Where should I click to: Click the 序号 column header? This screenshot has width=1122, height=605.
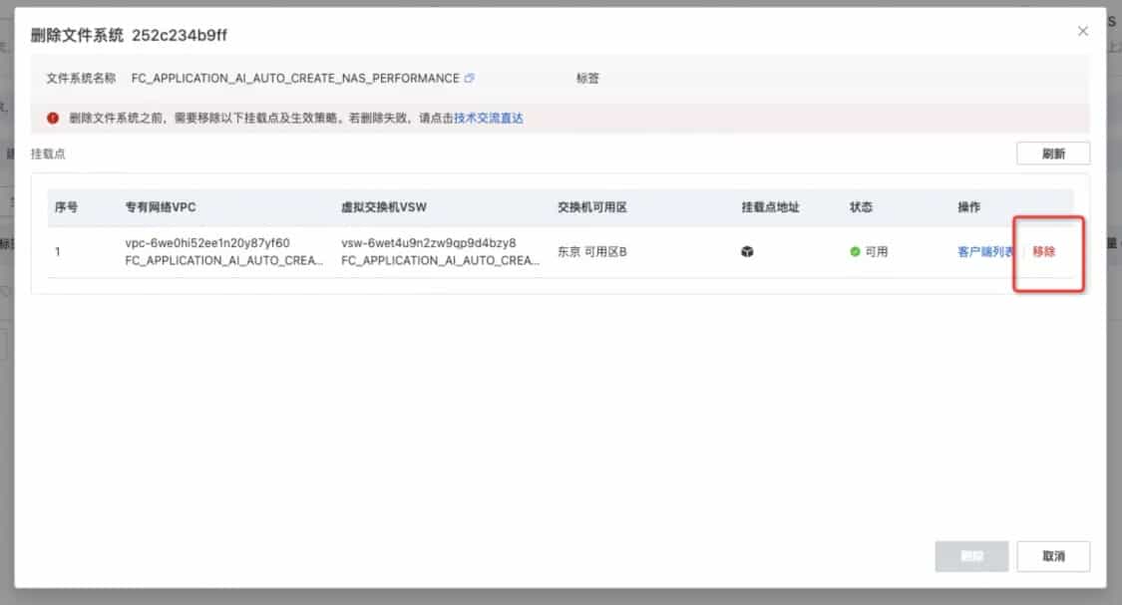[x=66, y=207]
